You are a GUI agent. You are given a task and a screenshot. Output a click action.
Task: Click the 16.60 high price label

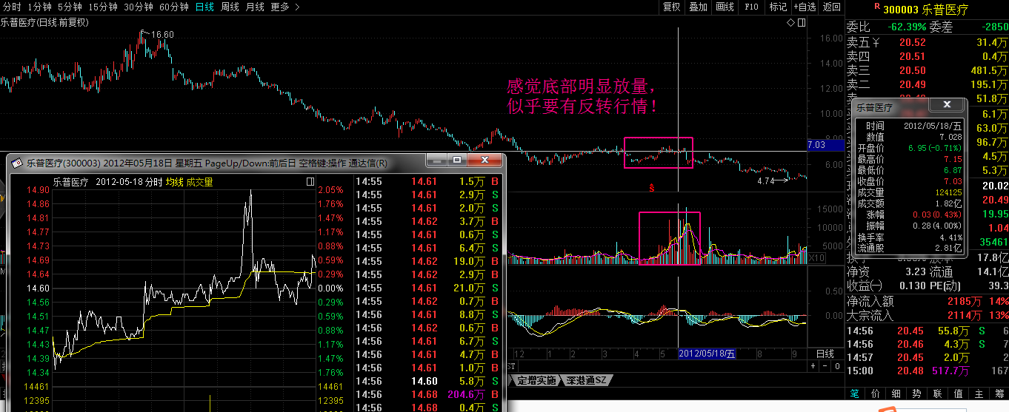coord(162,35)
